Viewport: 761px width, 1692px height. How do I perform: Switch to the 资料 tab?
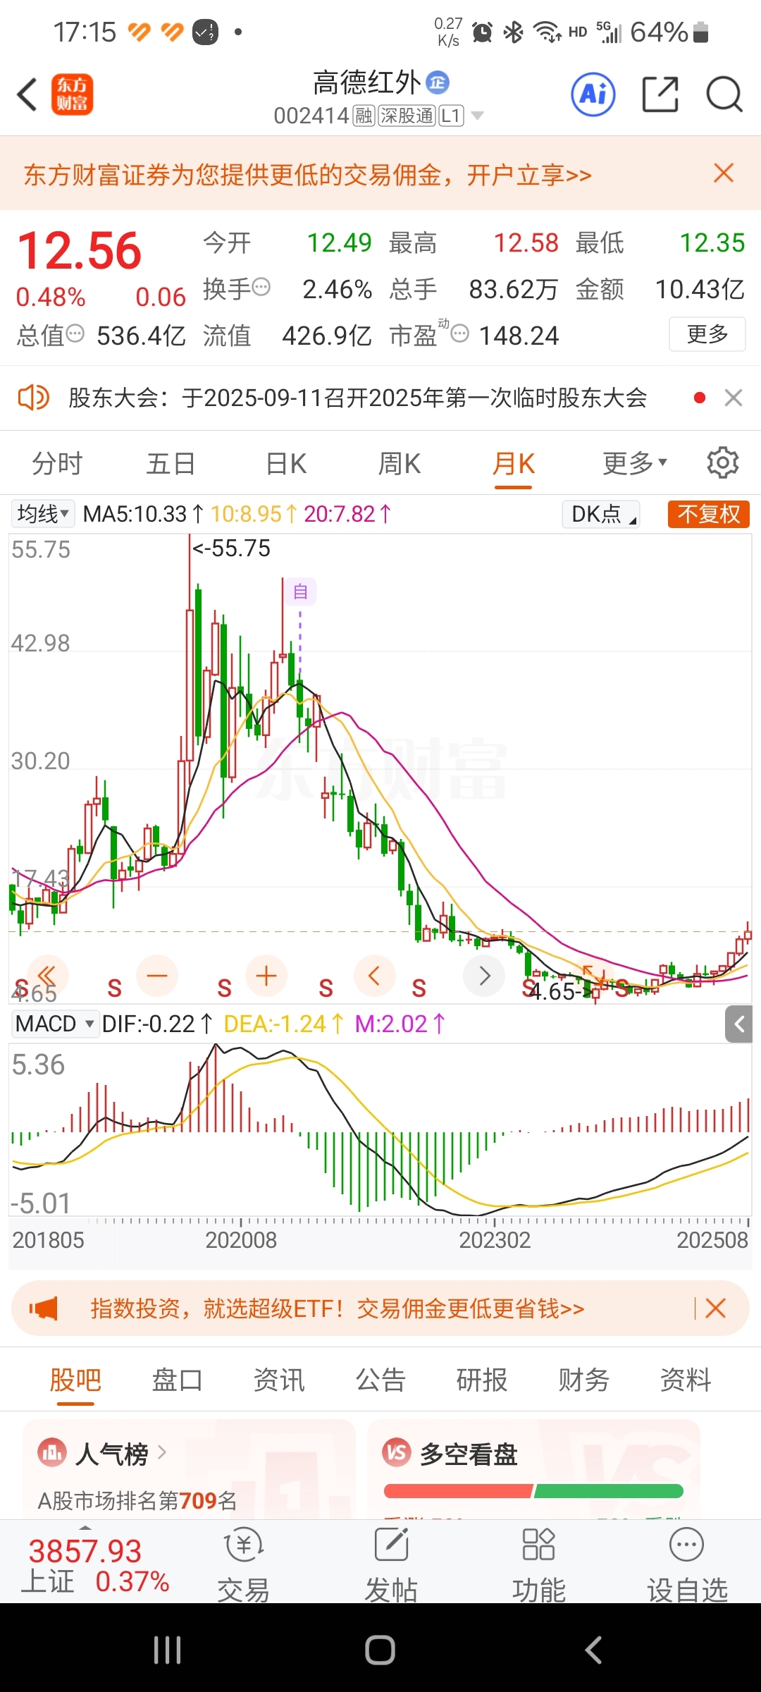coord(686,1380)
